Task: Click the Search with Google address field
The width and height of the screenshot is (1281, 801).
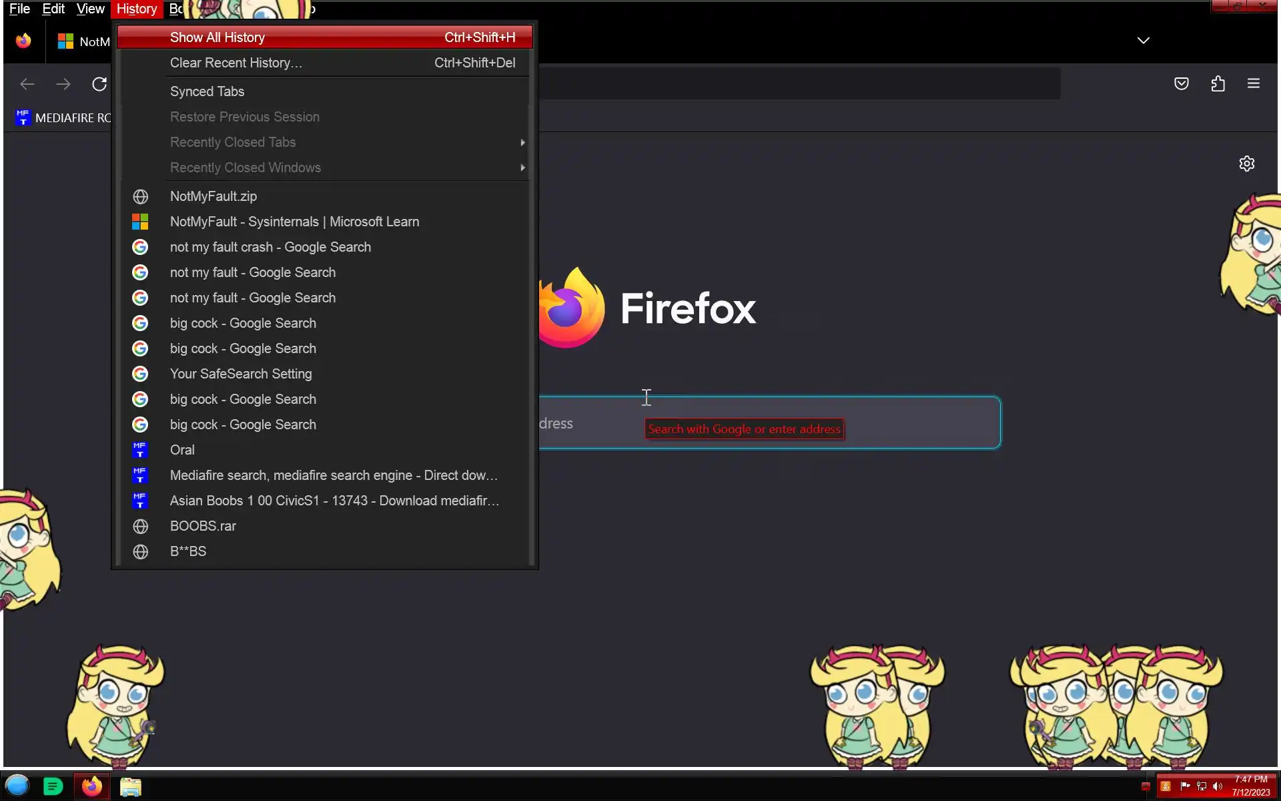Action: click(767, 423)
